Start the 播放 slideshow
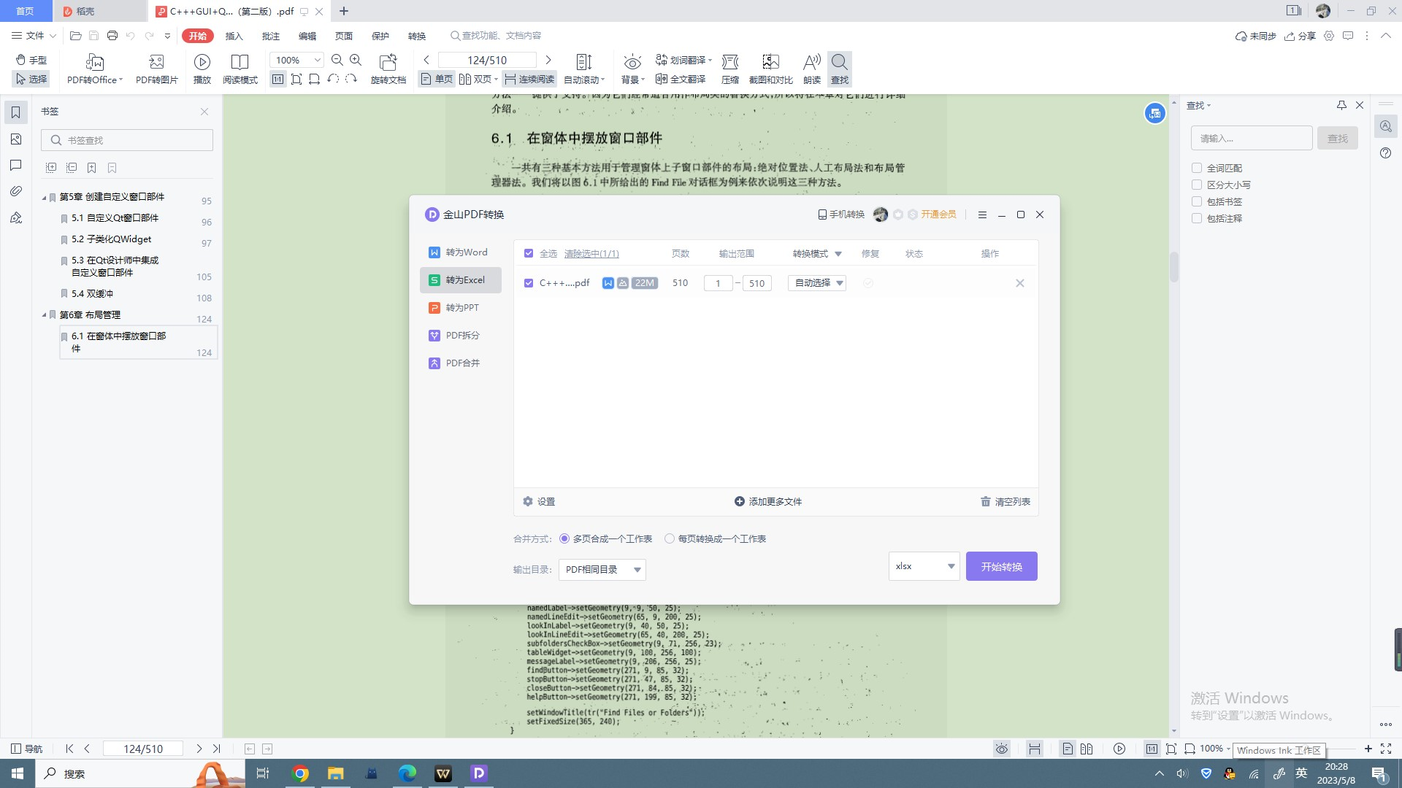 pos(202,69)
